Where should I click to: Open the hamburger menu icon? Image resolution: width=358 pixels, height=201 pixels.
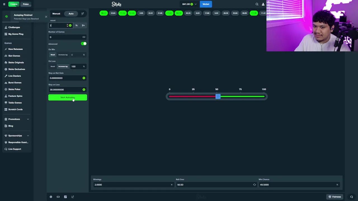pos(4,4)
